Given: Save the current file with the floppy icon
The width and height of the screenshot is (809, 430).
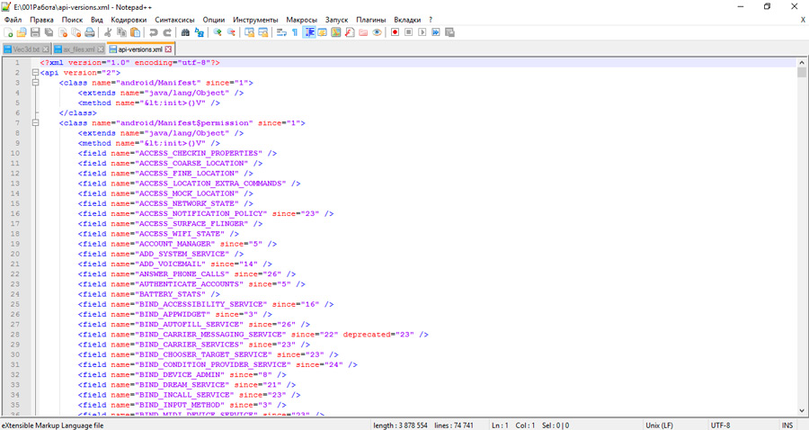Looking at the screenshot, I should tap(35, 32).
